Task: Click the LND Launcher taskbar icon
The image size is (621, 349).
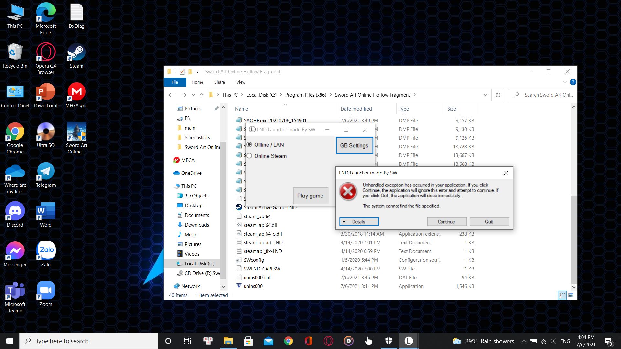Action: [409, 341]
